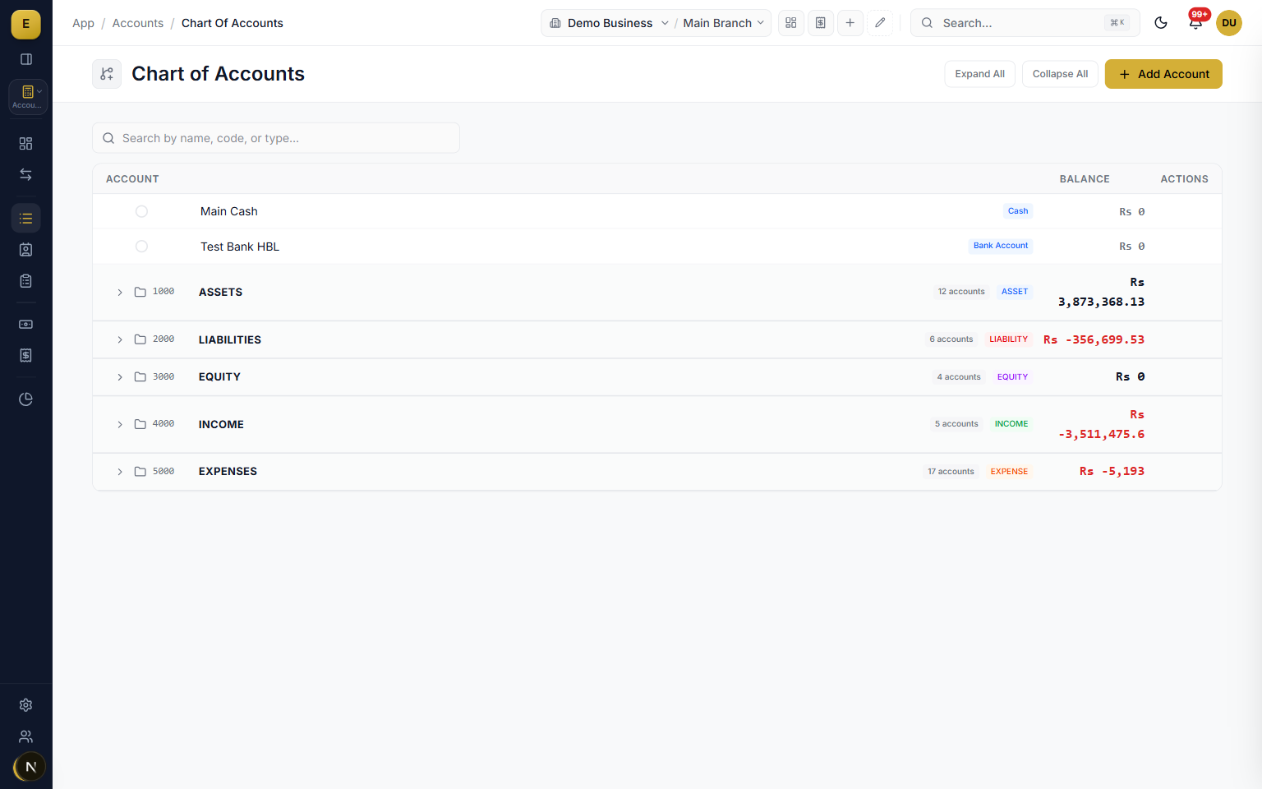Expand the EXPENSES group chevron
Image resolution: width=1262 pixels, height=789 pixels.
click(x=120, y=472)
